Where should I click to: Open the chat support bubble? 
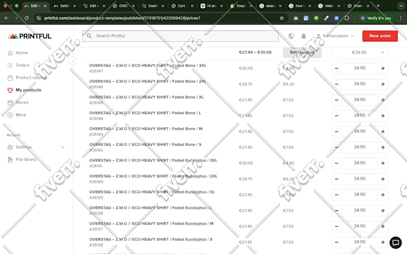click(x=396, y=243)
